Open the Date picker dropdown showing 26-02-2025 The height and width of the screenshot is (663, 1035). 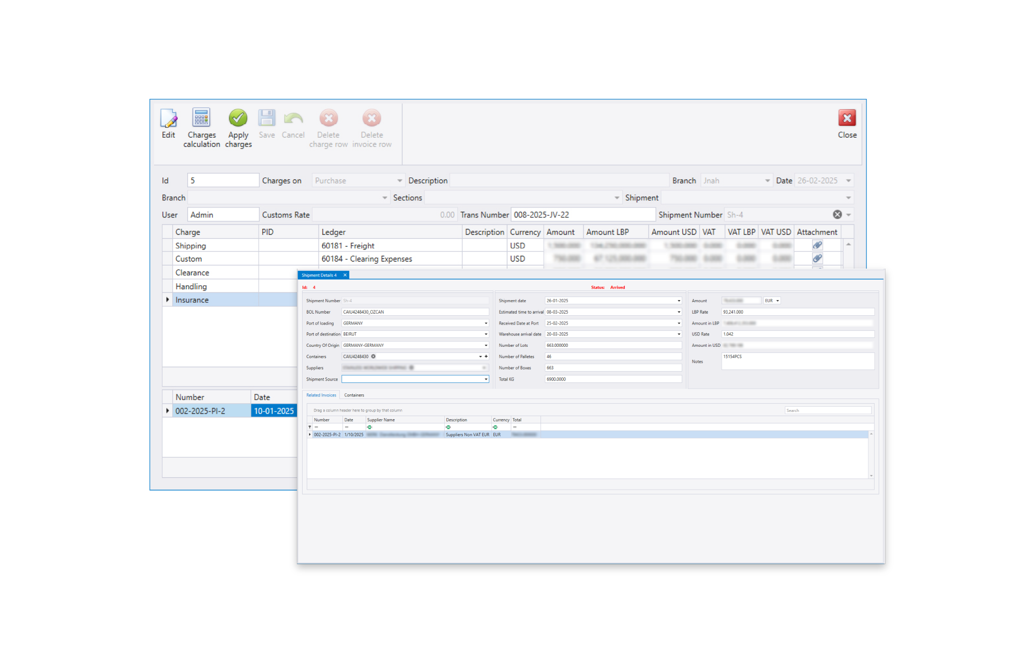(x=848, y=181)
